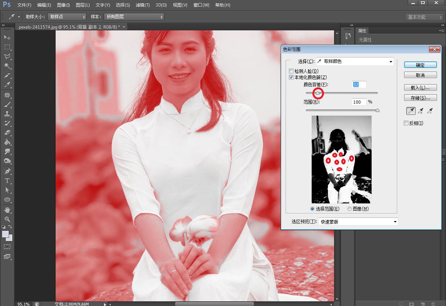Select the Horizontal Type tool
The height and width of the screenshot is (306, 446).
(7, 181)
